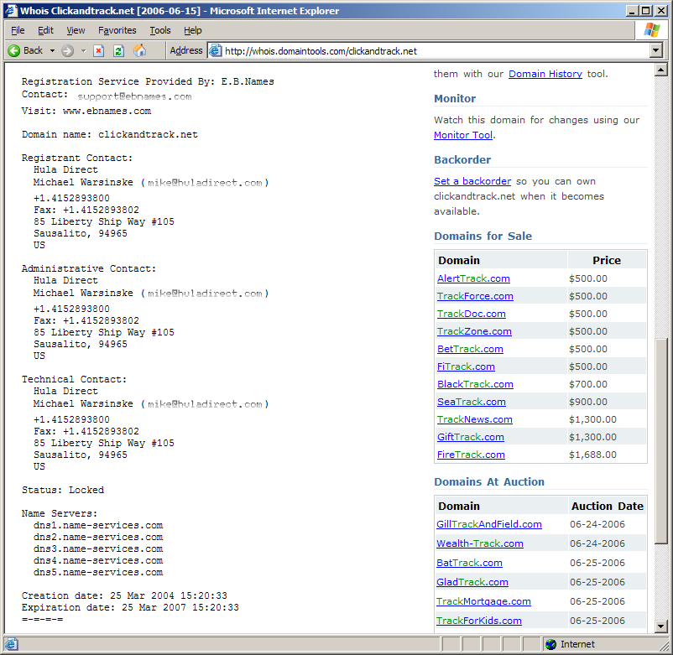Image resolution: width=673 pixels, height=655 pixels.
Task: Click the Auction Date column header
Action: (x=607, y=507)
